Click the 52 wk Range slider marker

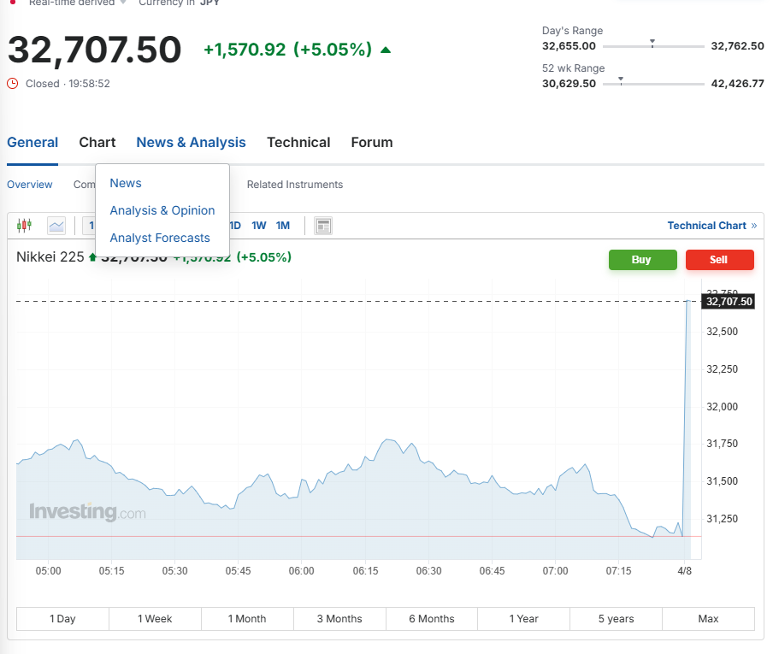coord(621,81)
